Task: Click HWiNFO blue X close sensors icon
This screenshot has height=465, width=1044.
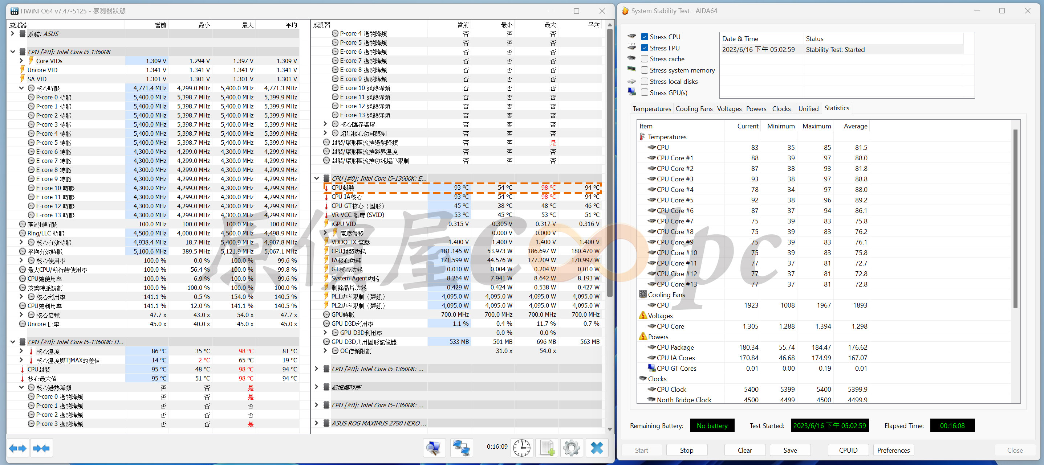Action: pos(597,448)
